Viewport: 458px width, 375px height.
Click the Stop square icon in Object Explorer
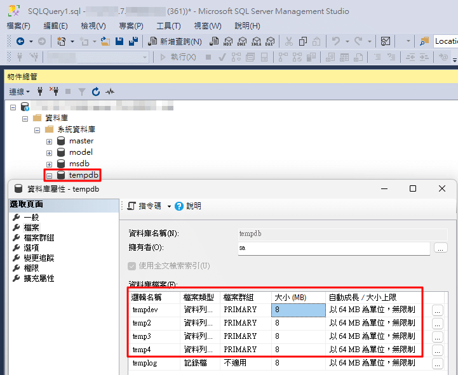pos(68,91)
